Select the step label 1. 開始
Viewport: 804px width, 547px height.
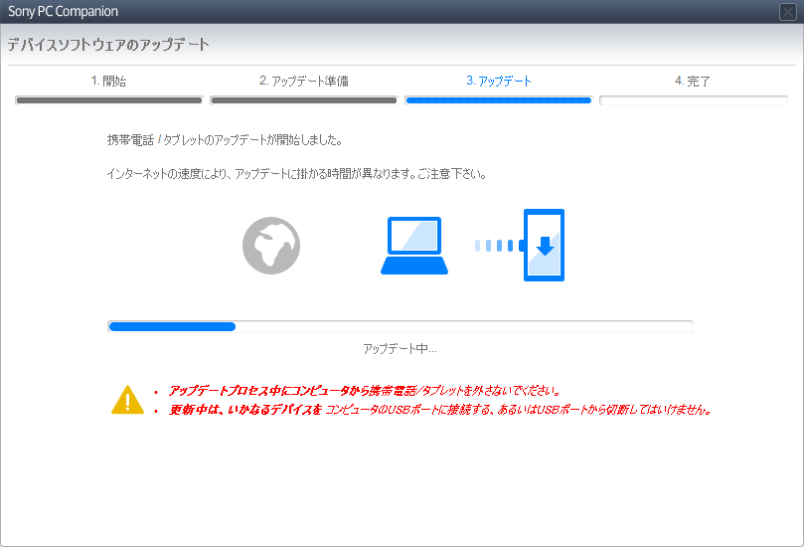point(108,82)
